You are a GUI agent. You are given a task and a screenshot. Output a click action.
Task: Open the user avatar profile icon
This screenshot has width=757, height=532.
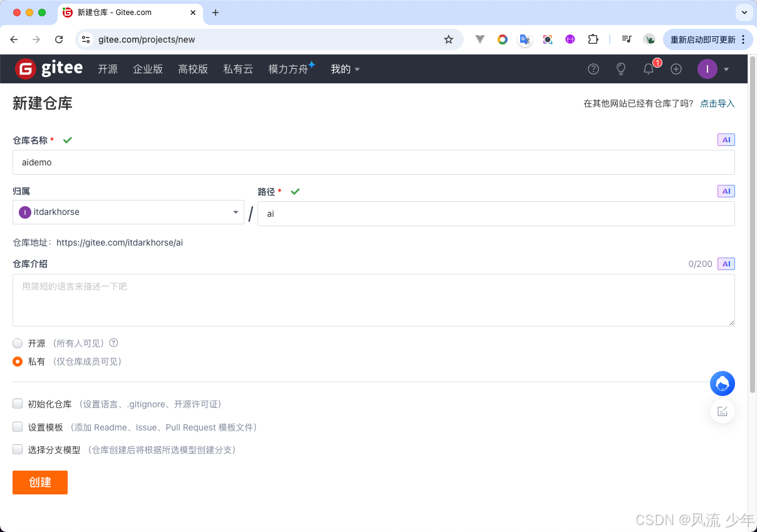tap(707, 69)
